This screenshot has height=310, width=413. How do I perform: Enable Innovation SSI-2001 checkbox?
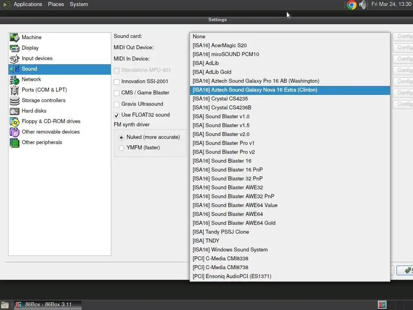coord(117,82)
